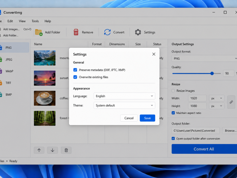The image size is (237, 178).
Task: Open the Output format dropdown
Action: tap(204, 58)
